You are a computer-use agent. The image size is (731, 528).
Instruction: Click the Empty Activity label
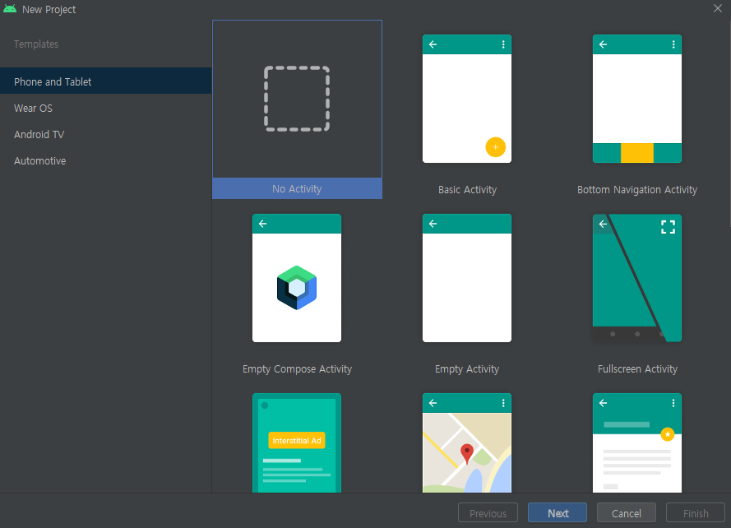pos(467,368)
